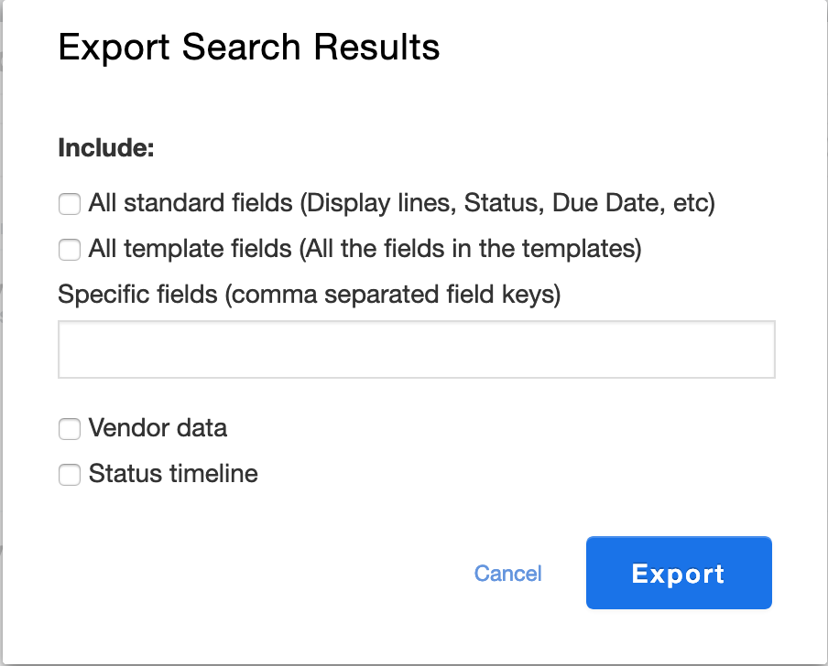Click the 'Specific fields (comma separated field keys)' label
The width and height of the screenshot is (828, 666).
pyautogui.click(x=310, y=295)
